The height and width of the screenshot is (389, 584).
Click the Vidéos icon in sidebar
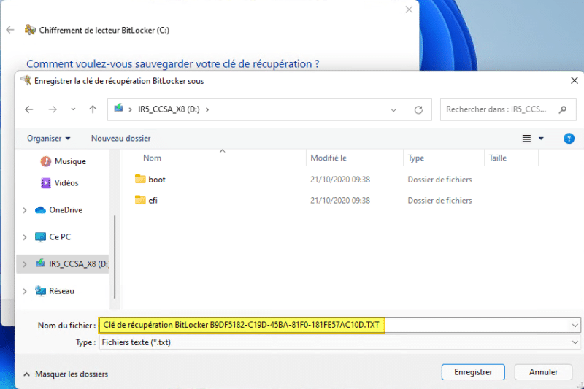(x=45, y=183)
